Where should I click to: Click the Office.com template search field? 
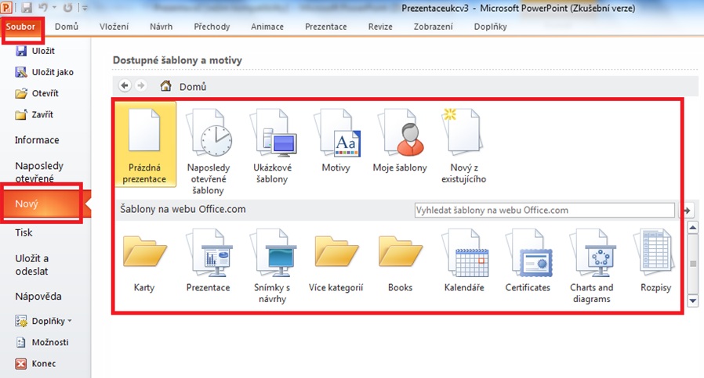tap(545, 210)
